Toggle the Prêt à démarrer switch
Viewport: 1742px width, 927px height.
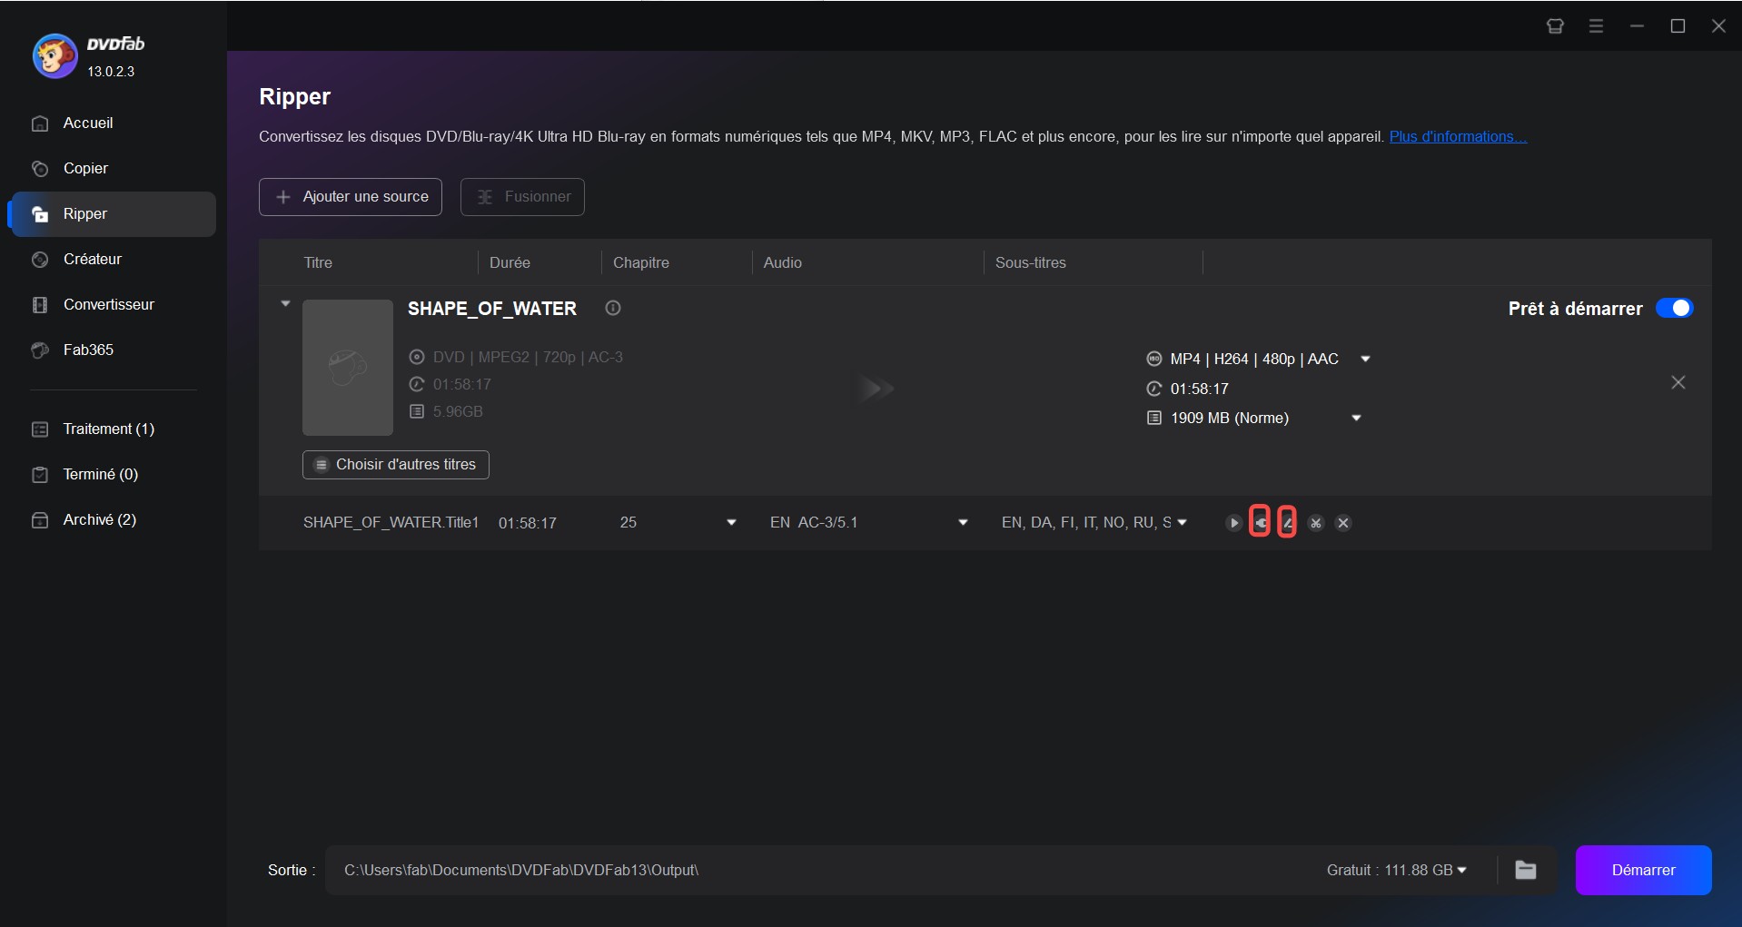click(x=1674, y=308)
